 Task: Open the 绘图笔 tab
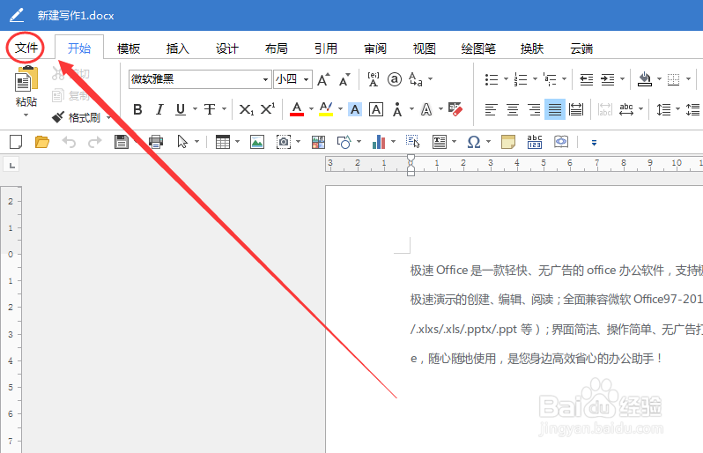click(478, 48)
